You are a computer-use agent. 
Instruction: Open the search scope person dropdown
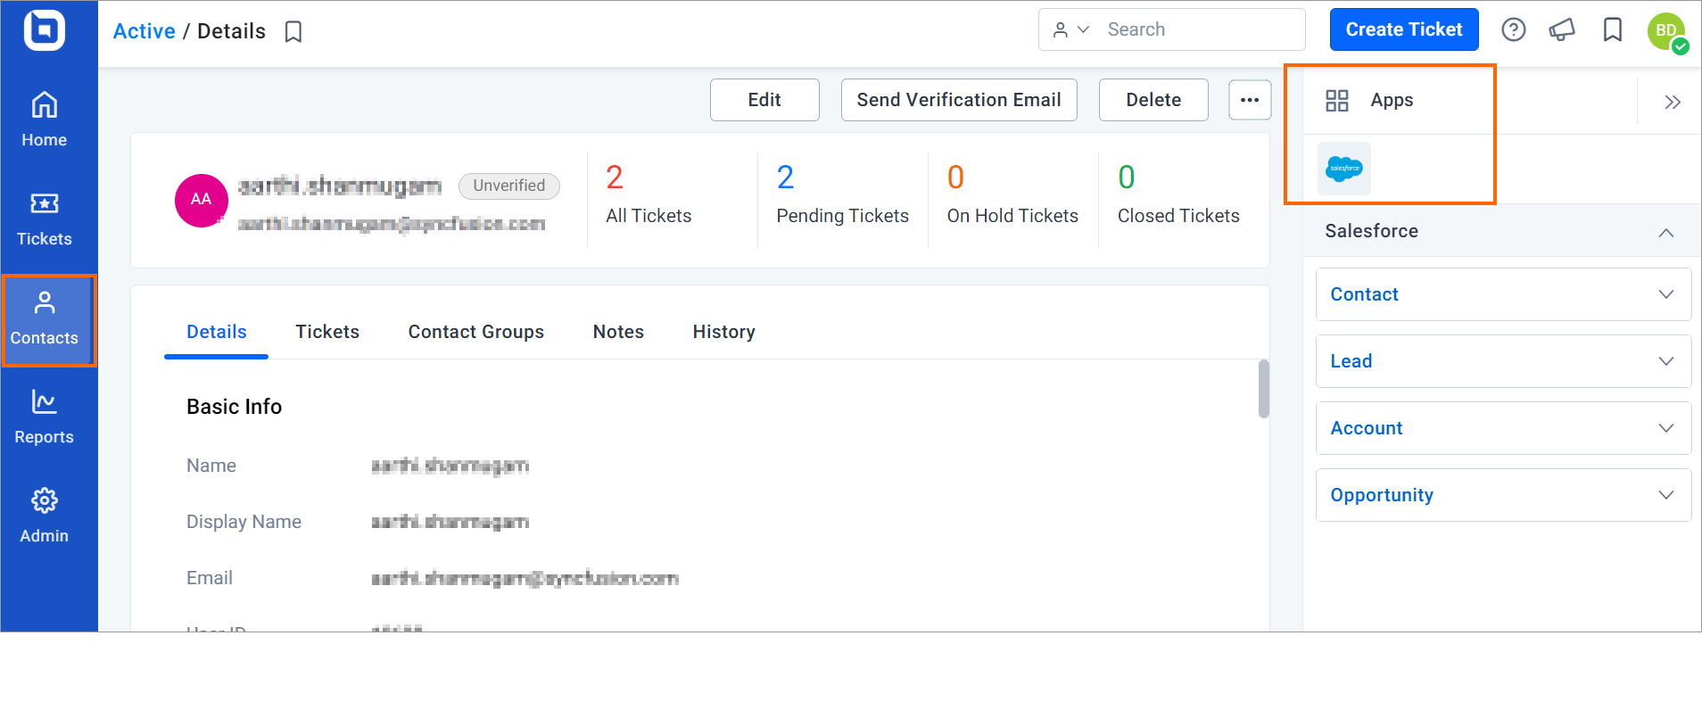1070,29
